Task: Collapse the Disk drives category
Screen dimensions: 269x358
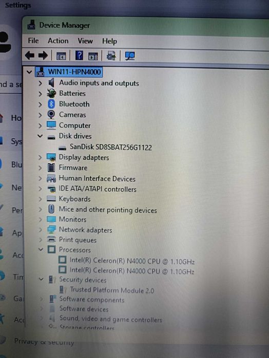Action: click(x=40, y=136)
